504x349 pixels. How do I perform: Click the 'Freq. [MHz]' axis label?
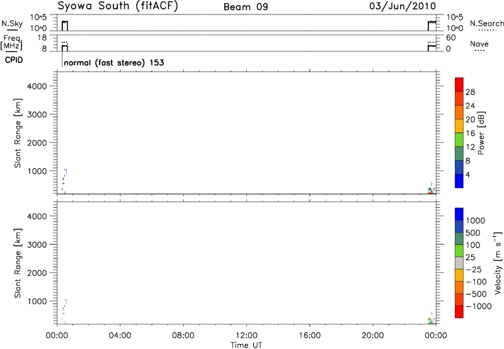pos(11,43)
